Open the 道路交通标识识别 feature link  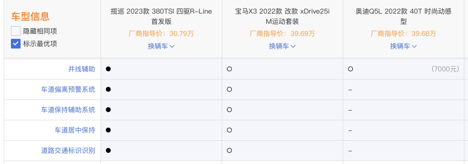pos(68,150)
